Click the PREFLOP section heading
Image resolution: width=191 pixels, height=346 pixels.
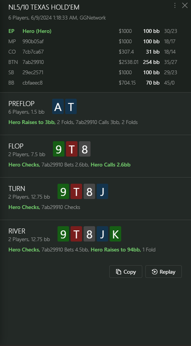pos(21,103)
